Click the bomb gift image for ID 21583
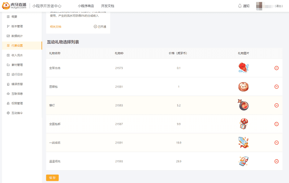 [243, 105]
